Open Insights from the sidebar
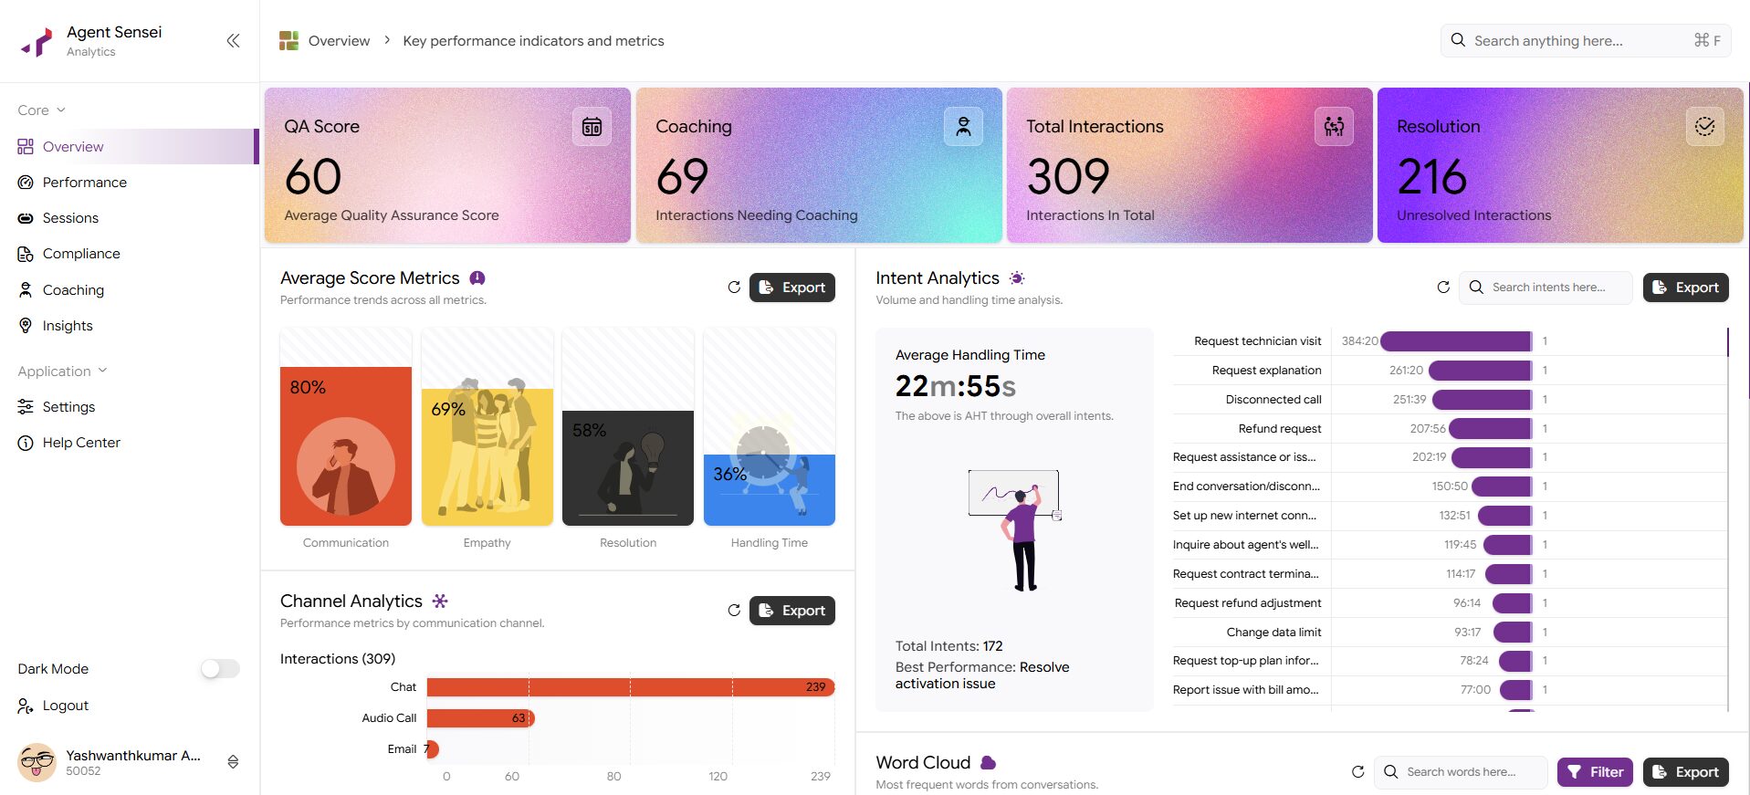1750x795 pixels. 68,326
